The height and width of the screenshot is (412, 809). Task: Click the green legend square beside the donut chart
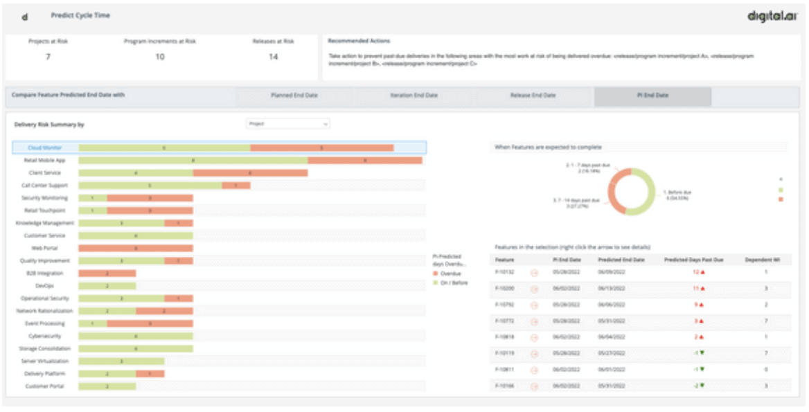tap(781, 190)
